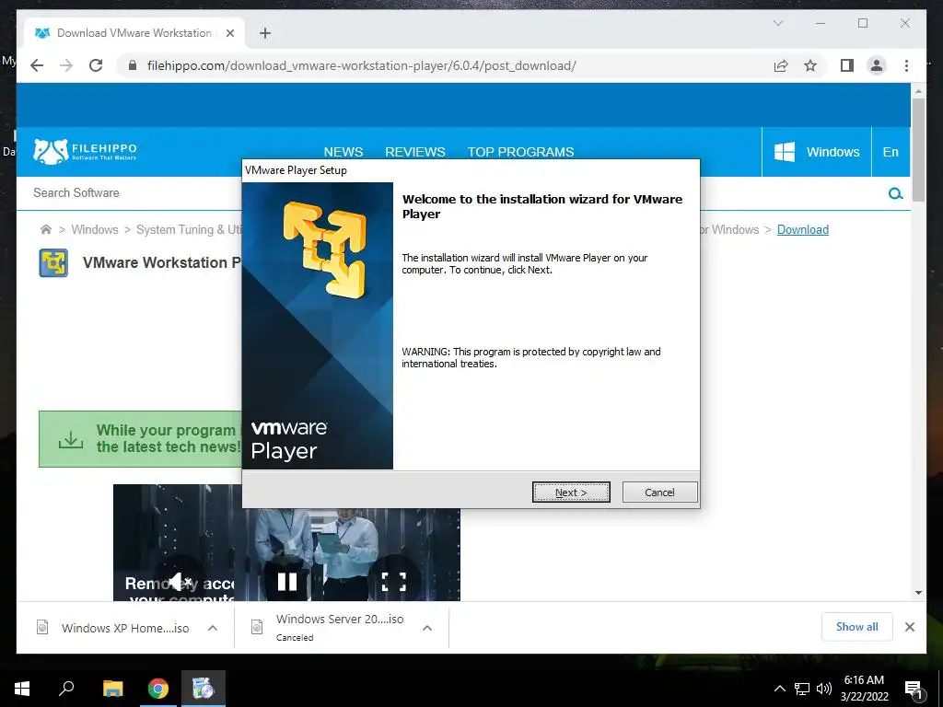Click Next in VMware Player Setup

(571, 493)
